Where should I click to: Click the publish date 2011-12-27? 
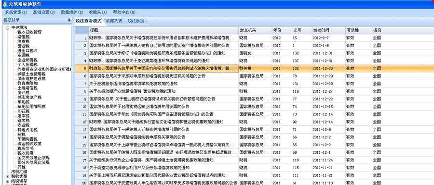[x=328, y=91]
